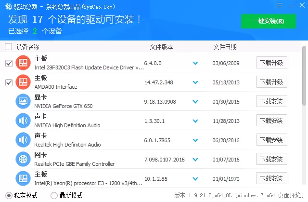Screen dimensions: 308x202
Task: Click the version text 1.9.21.0_x64_OL in status bar
Action: [x=210, y=196]
